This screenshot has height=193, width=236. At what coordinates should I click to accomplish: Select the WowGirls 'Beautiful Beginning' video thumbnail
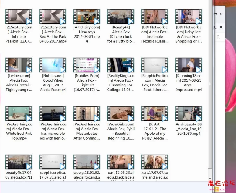121,113
